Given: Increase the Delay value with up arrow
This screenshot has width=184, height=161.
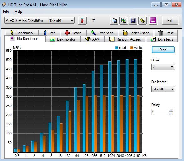Looking at the screenshot, I should tap(171, 110).
